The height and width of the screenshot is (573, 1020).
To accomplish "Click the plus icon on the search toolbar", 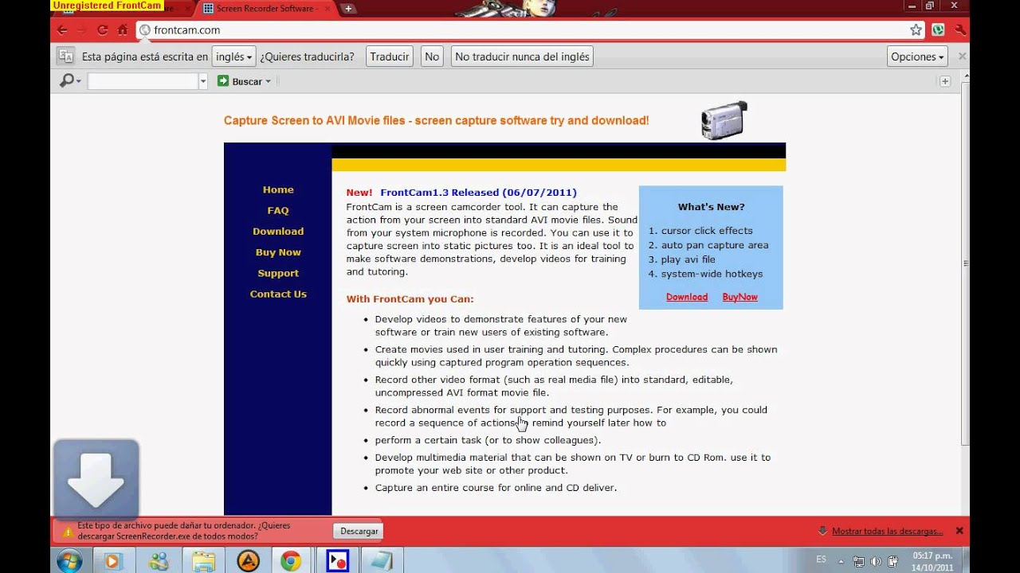I will [944, 81].
